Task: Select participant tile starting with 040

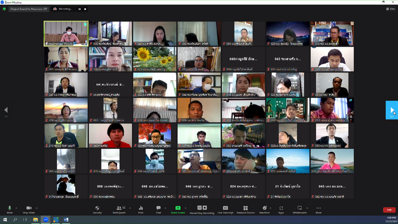Action: coord(243,59)
